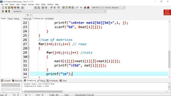Image resolution: width=171 pixels, height=96 pixels.
Task: Open the bottom panel Debug tab
Action: coord(41,81)
